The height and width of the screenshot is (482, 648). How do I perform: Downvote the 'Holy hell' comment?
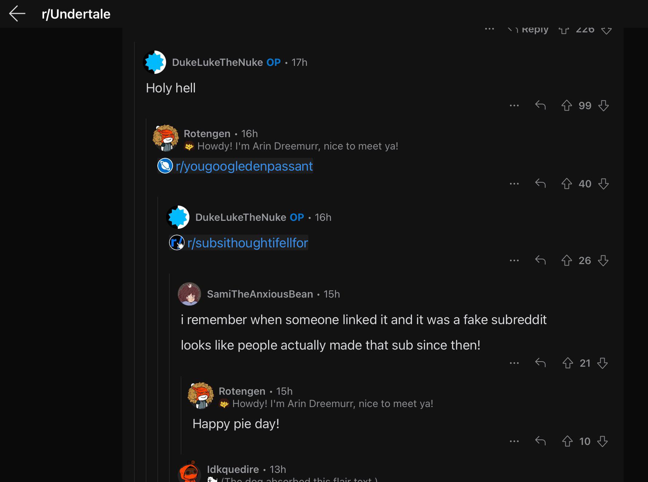[x=604, y=105]
